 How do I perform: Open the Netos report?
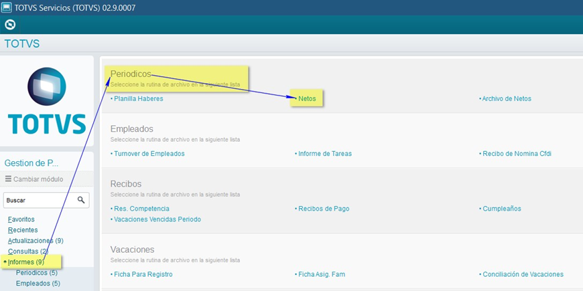pyautogui.click(x=306, y=99)
